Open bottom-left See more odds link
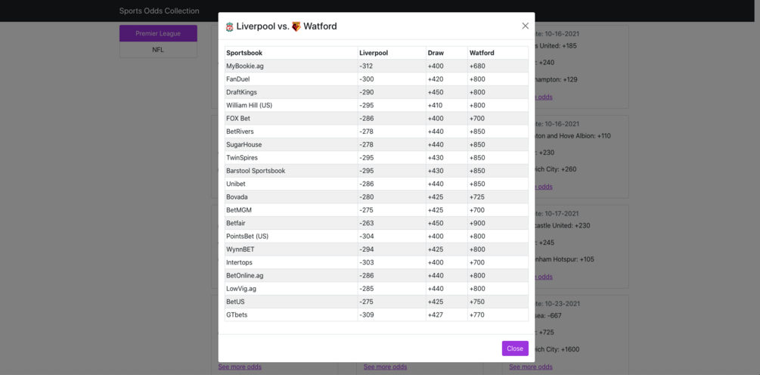 [240, 367]
